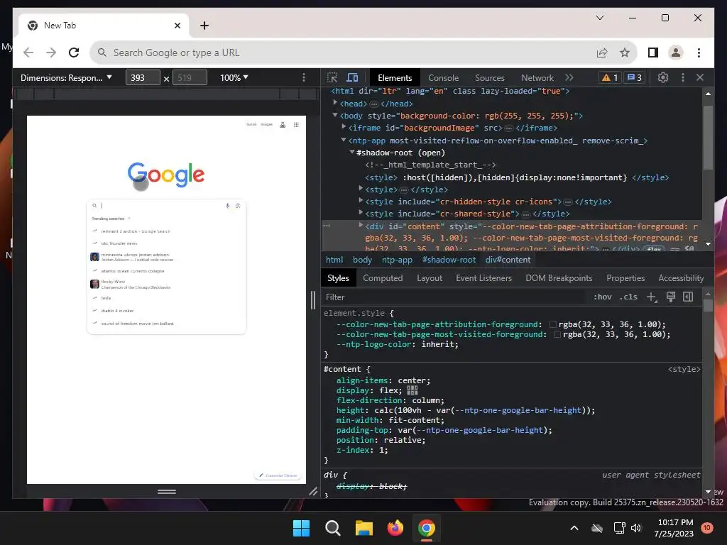
Task: Open the <style> source link for #content
Action: pos(684,369)
